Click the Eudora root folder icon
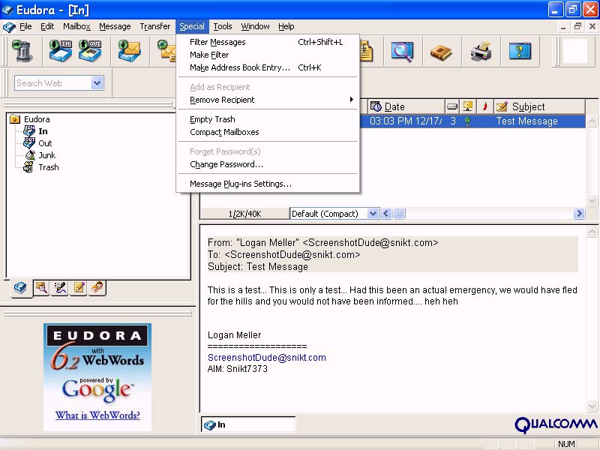 tap(14, 119)
